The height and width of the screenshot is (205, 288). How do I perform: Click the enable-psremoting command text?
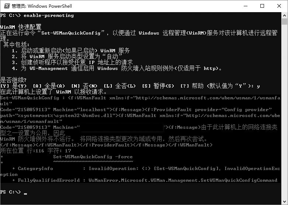49,15
